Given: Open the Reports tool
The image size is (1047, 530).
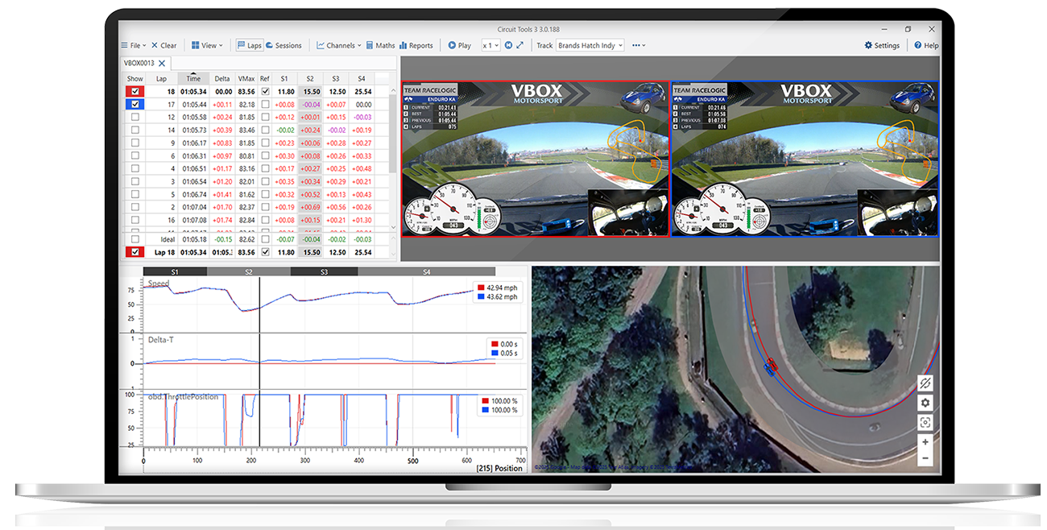Looking at the screenshot, I should click(416, 46).
